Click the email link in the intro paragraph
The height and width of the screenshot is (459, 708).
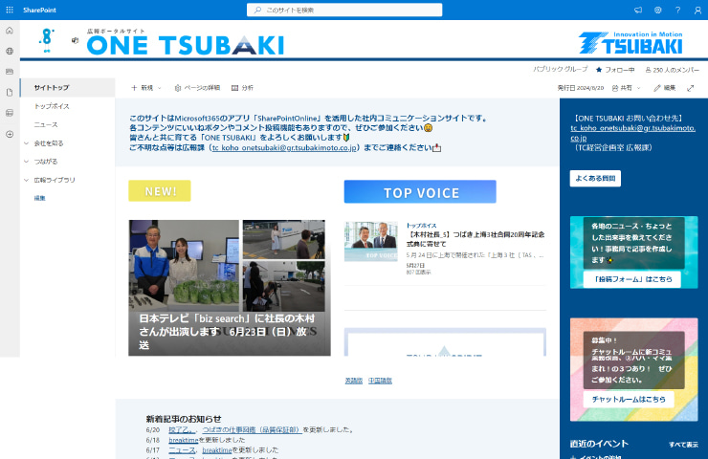tap(284, 147)
